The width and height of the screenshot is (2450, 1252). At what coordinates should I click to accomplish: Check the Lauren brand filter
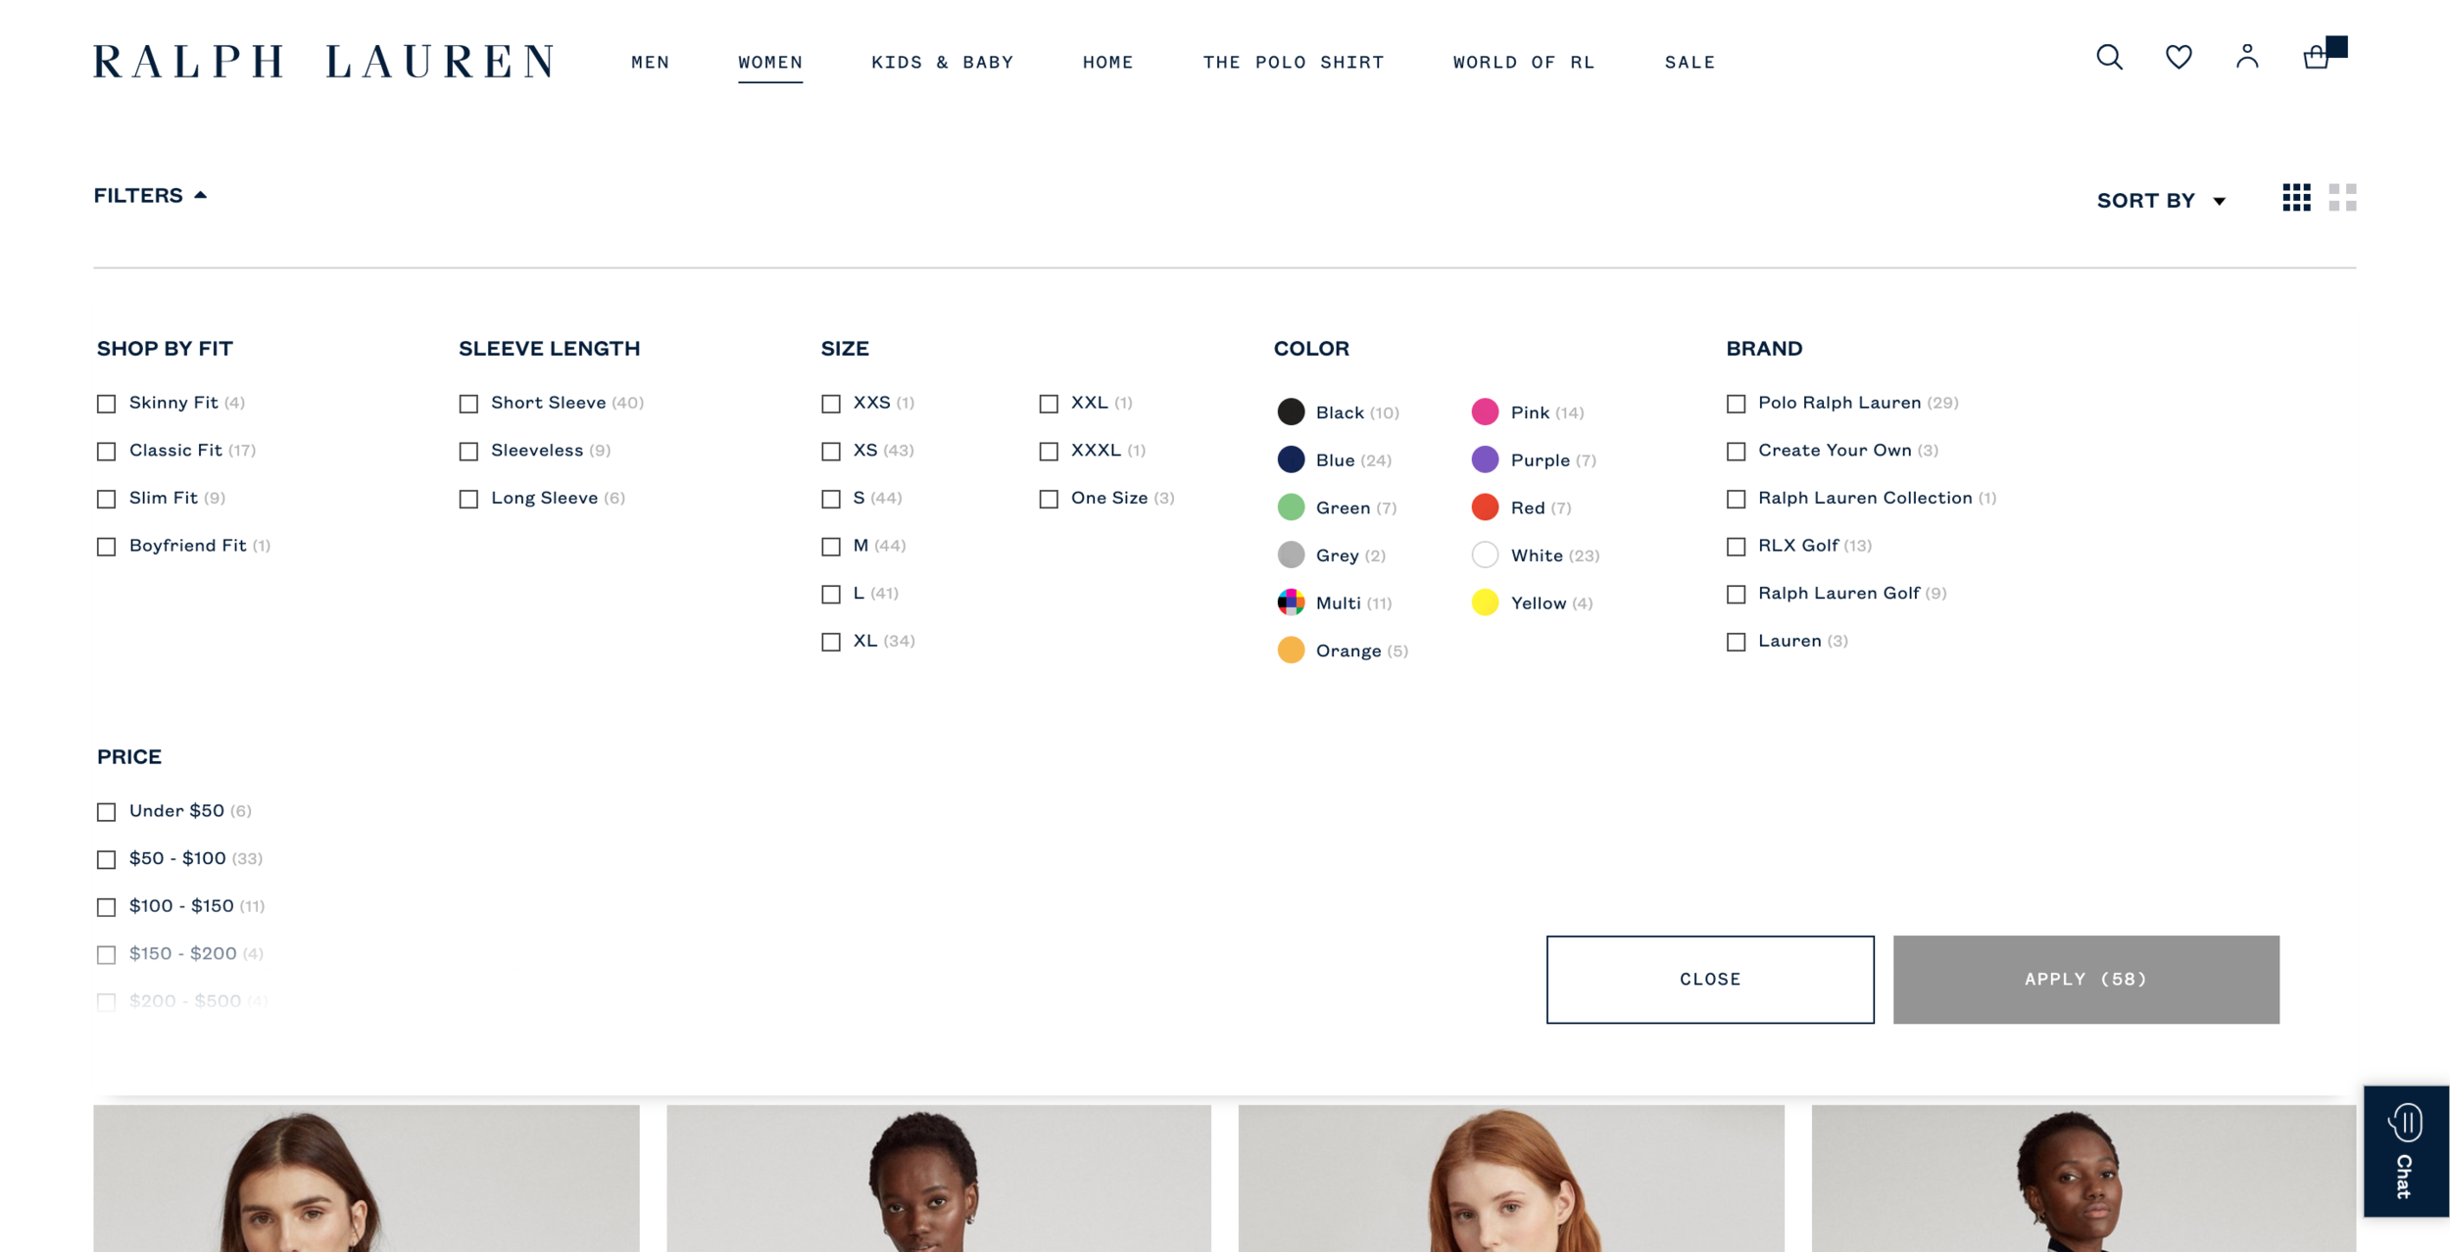(1736, 642)
